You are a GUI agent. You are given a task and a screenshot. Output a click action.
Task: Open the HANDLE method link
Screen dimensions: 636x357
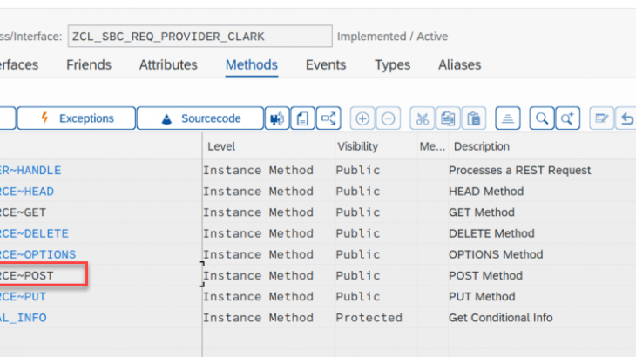tap(30, 170)
